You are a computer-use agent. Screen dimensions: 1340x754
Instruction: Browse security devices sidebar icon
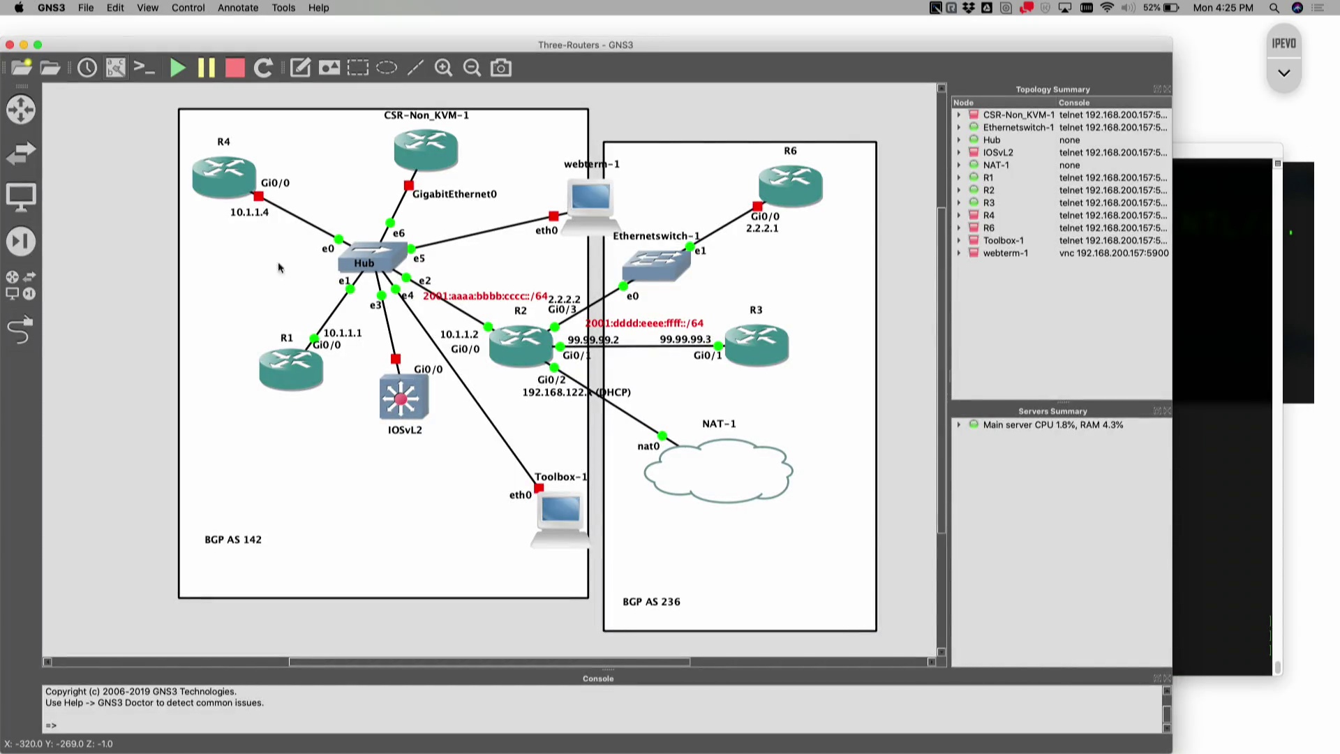pos(21,242)
